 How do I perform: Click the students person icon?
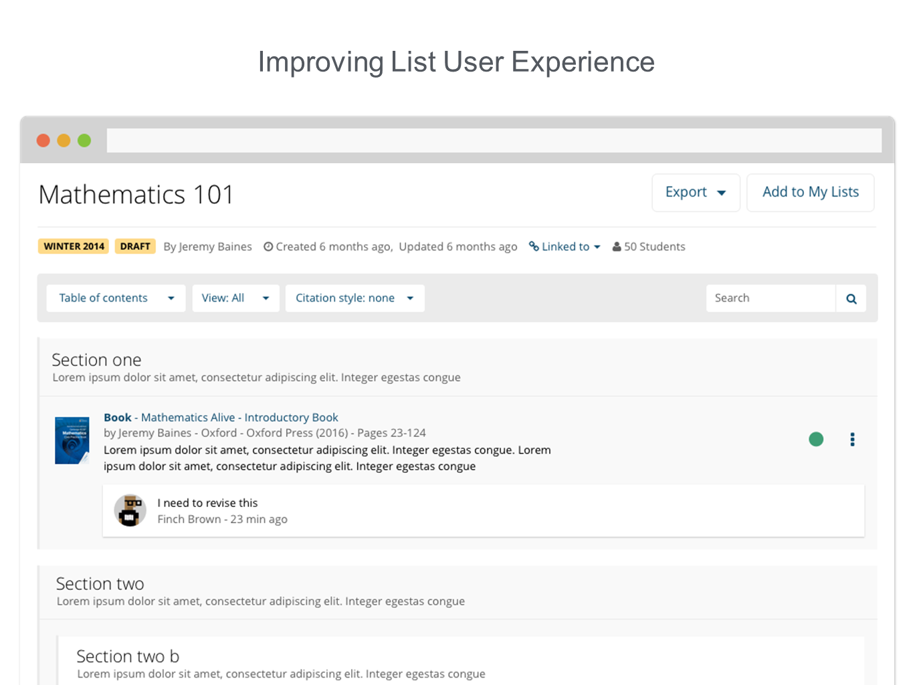tap(617, 247)
